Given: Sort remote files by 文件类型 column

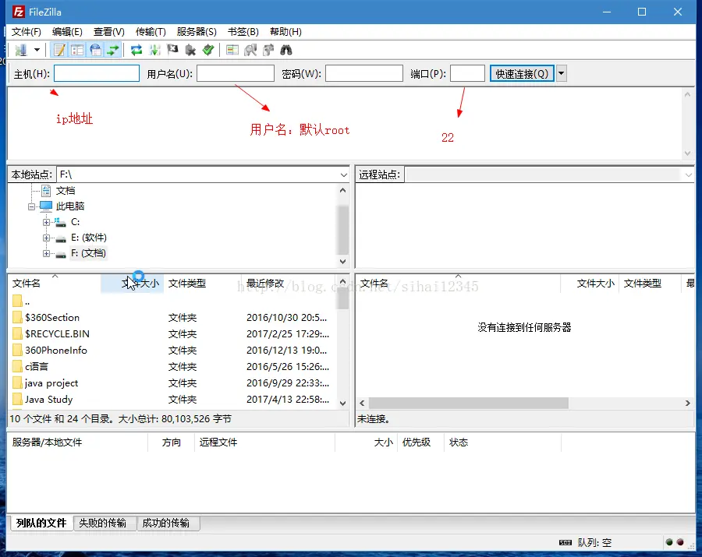Looking at the screenshot, I should (650, 284).
